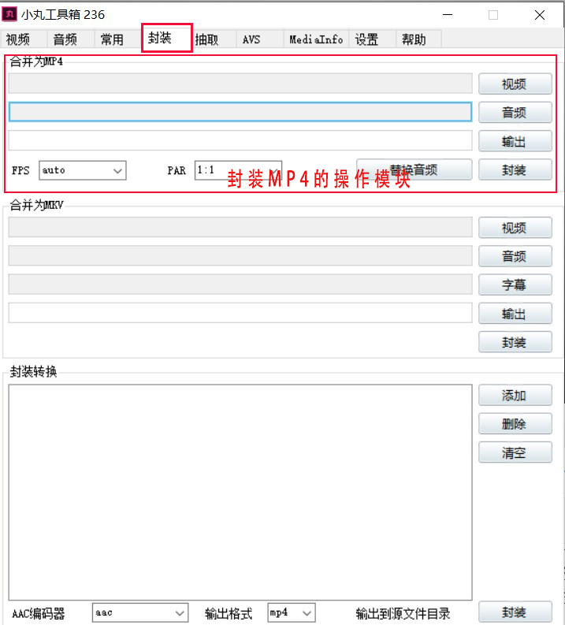Image resolution: width=565 pixels, height=625 pixels.
Task: Open the 封装 tab
Action: (167, 39)
